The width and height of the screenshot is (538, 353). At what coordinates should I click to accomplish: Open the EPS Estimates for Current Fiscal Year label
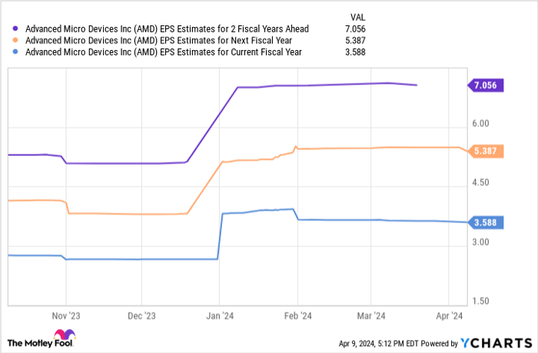(x=163, y=52)
